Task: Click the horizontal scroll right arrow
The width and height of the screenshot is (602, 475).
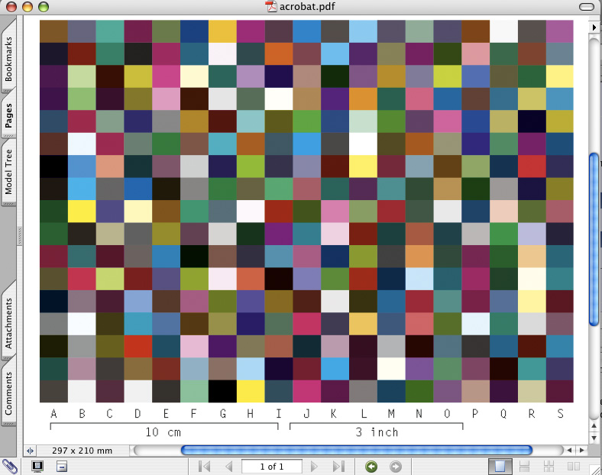Action: [x=582, y=450]
